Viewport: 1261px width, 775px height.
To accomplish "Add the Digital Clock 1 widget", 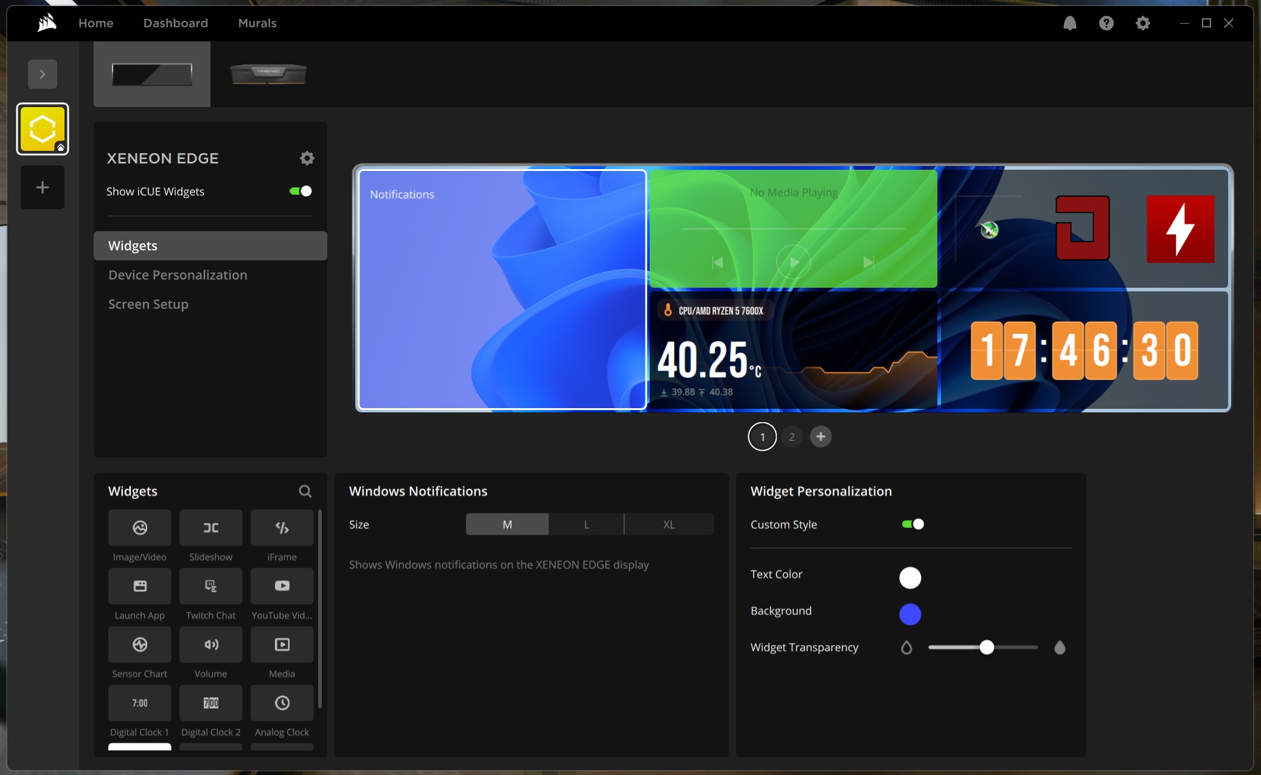I will (139, 703).
